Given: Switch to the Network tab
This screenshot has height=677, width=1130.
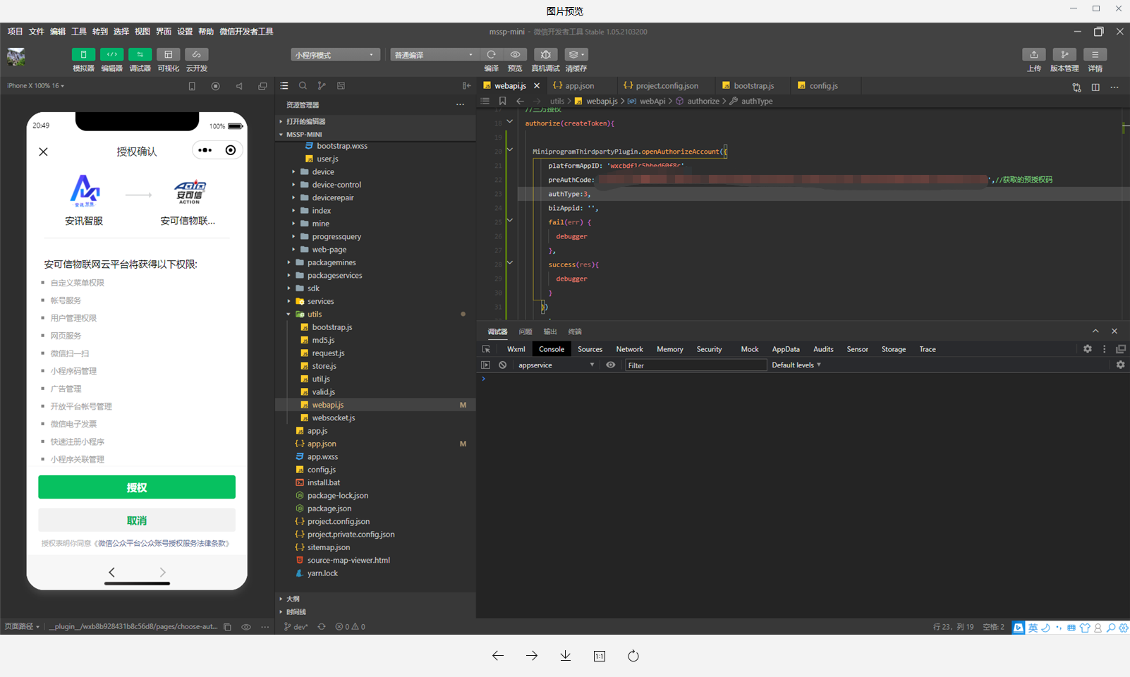Looking at the screenshot, I should (629, 349).
